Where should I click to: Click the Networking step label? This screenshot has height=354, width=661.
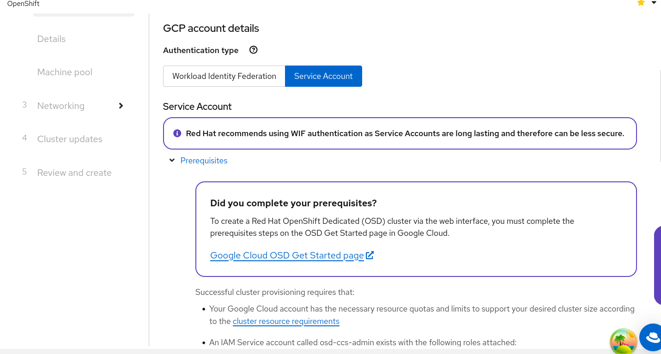(61, 106)
